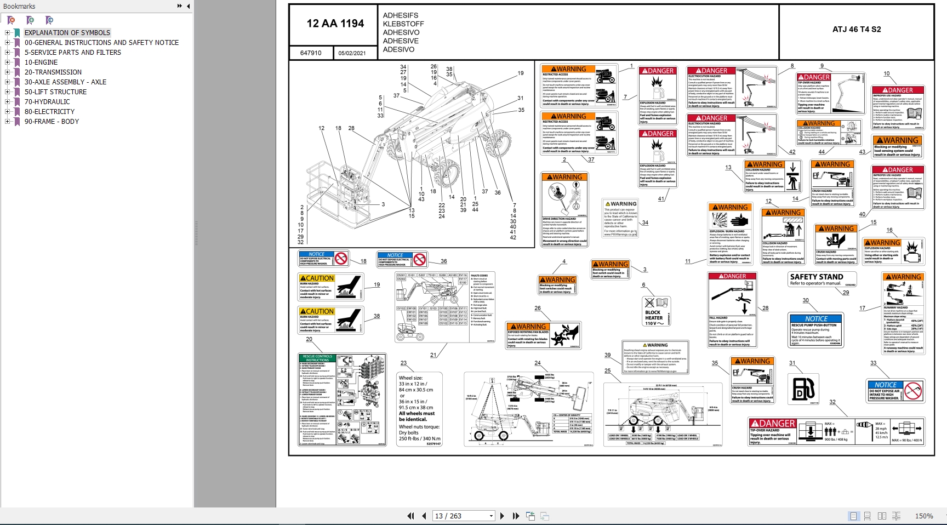Click the 12 AA 1194 part code
This screenshot has height=525, width=947.
tap(335, 24)
